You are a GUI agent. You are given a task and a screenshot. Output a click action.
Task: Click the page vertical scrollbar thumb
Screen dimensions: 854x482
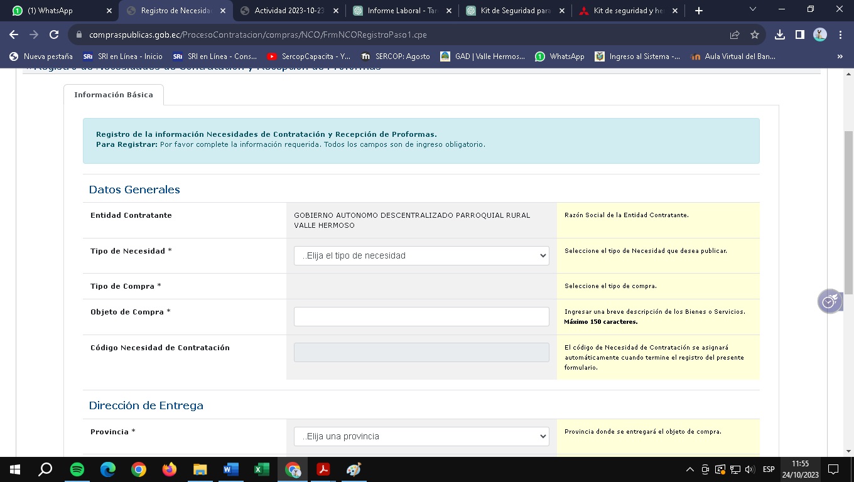pyautogui.click(x=848, y=207)
